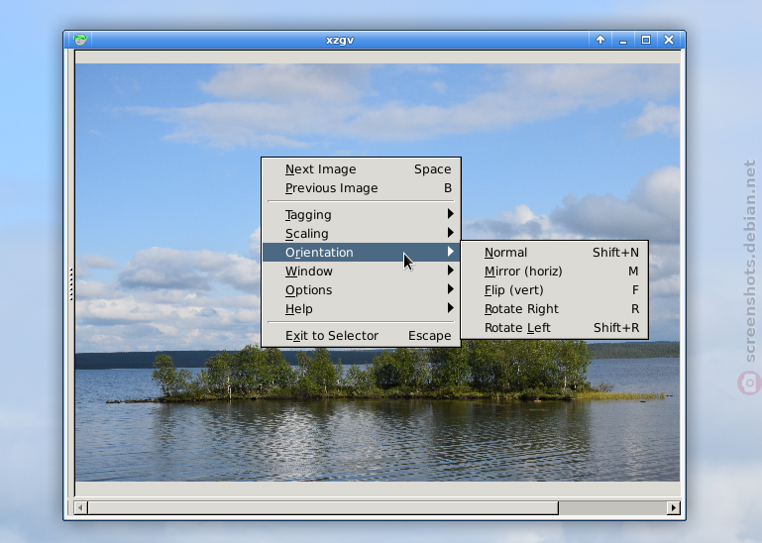Minimize the xzgv window
The height and width of the screenshot is (543, 762).
pyautogui.click(x=623, y=40)
